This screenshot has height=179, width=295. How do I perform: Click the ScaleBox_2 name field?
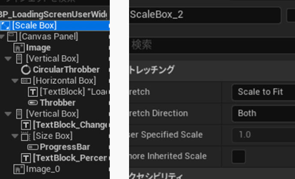[x=205, y=15]
